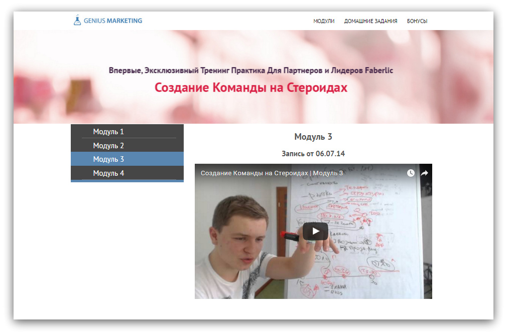Viewport: 507px width, 335px height.
Task: Select Модуль 4 in the sidebar
Action: coord(127,173)
